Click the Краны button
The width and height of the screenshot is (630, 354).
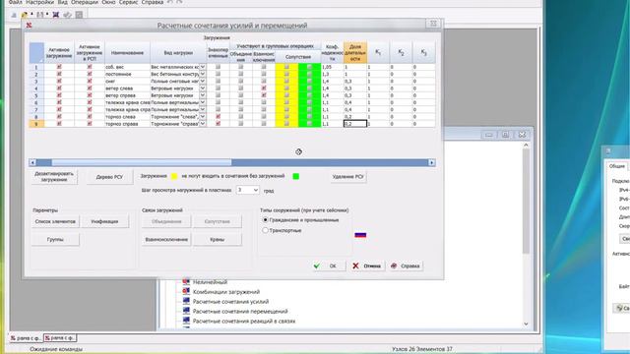tap(217, 240)
